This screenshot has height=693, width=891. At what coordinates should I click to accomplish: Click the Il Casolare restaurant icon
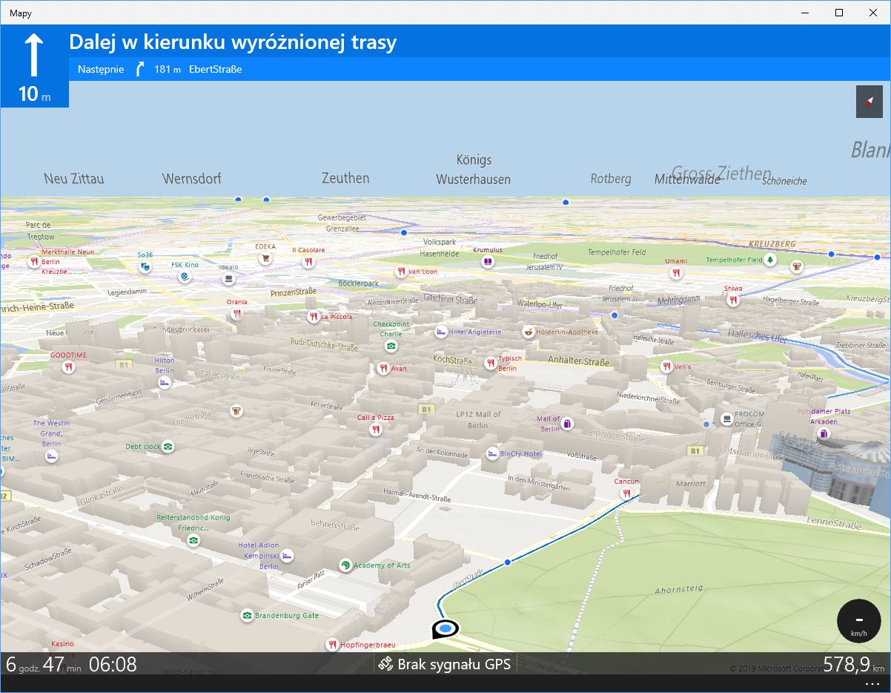coord(308,262)
